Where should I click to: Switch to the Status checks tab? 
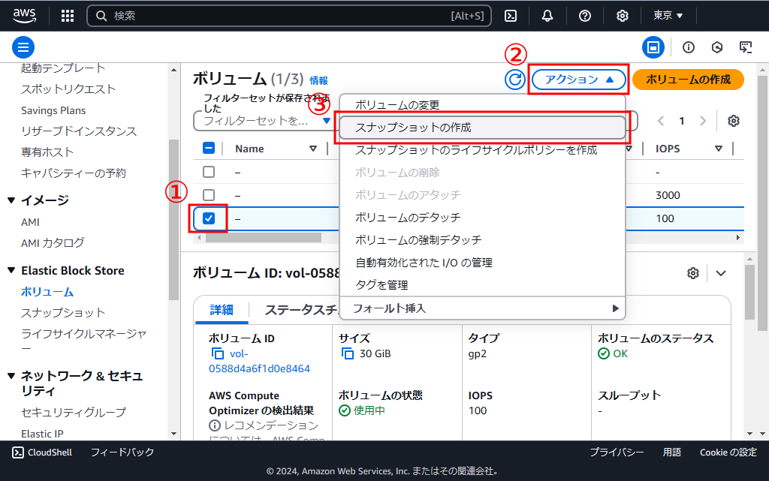(300, 310)
